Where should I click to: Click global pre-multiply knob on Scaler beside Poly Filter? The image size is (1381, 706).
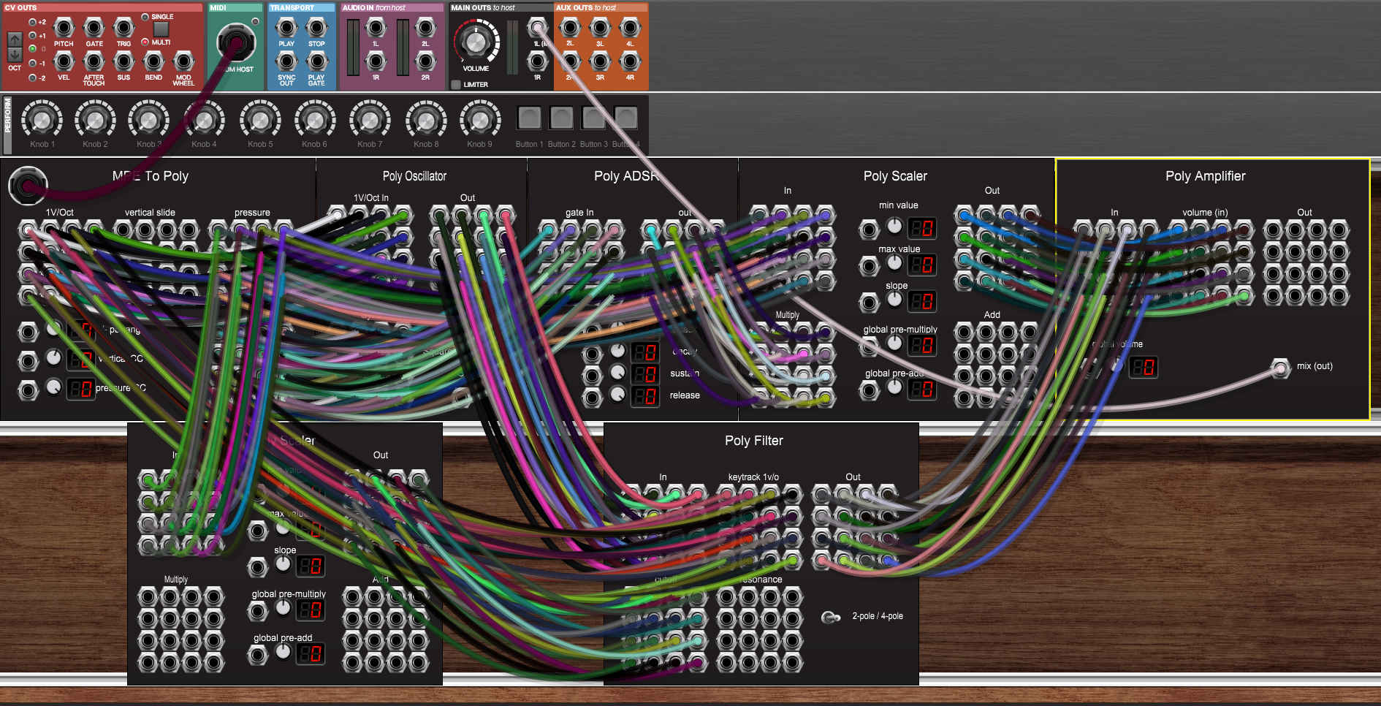click(x=283, y=608)
